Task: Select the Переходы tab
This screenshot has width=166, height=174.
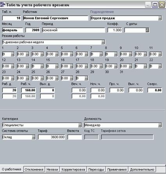Action: tap(96, 170)
